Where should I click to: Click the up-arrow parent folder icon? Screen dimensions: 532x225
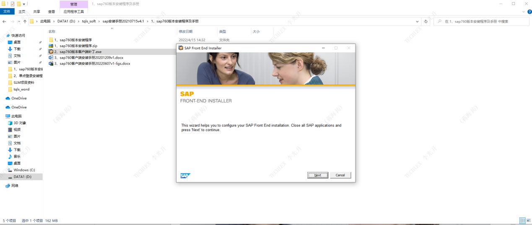25,21
